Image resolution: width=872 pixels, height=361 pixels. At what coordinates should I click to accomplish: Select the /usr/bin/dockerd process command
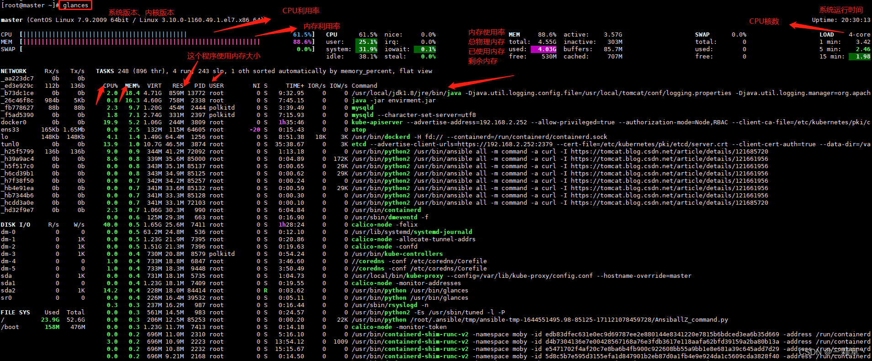click(x=480, y=137)
